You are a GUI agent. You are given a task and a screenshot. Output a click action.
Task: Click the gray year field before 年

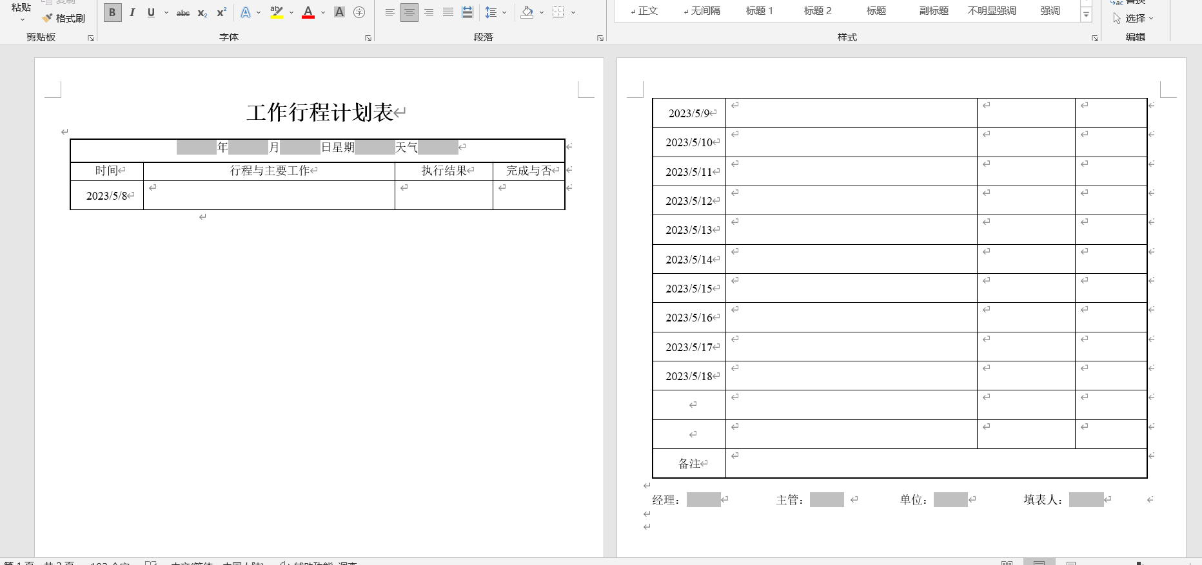197,148
